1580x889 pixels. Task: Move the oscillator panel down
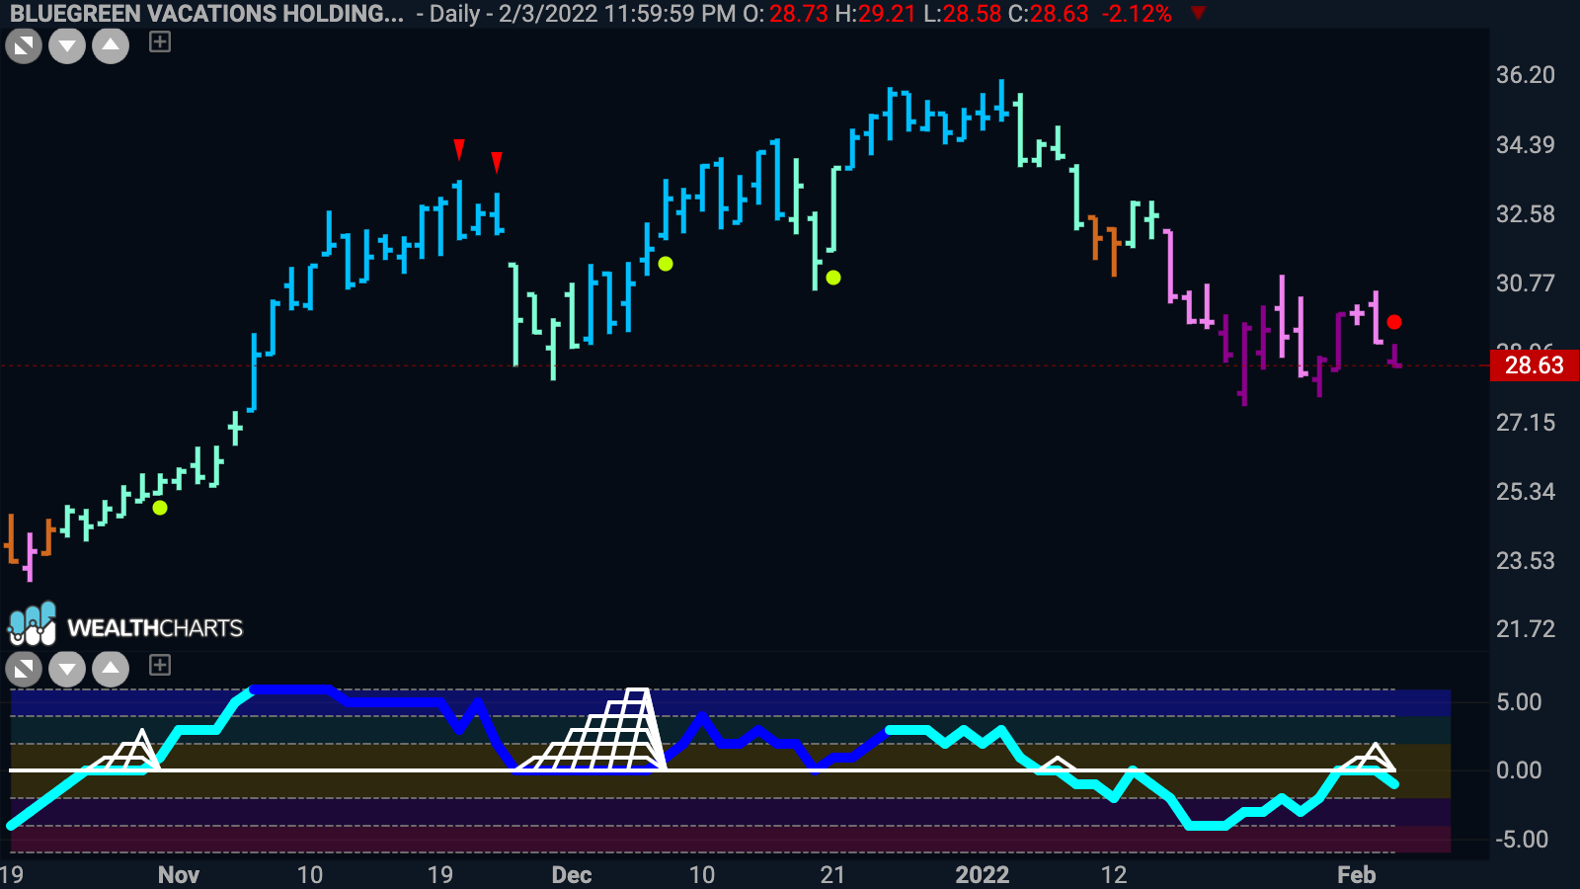[x=67, y=670]
